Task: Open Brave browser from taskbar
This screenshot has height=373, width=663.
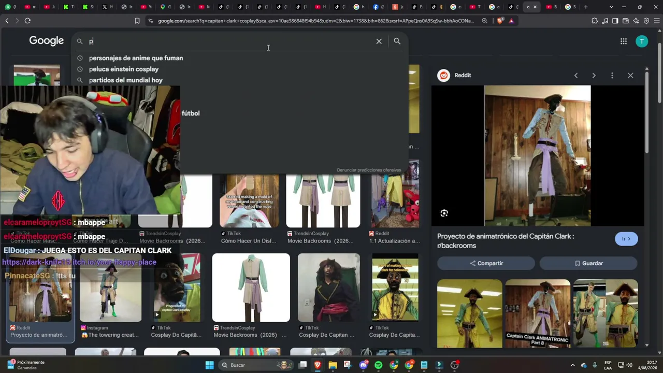Action: click(318, 365)
